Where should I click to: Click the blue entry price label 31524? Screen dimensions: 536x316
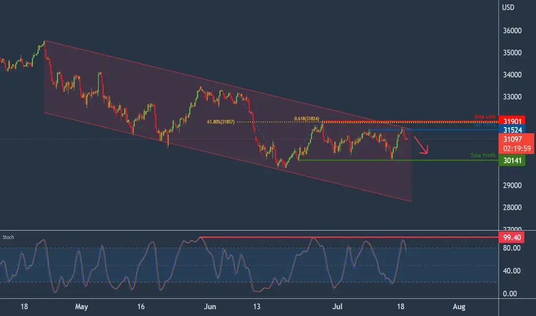(x=512, y=130)
